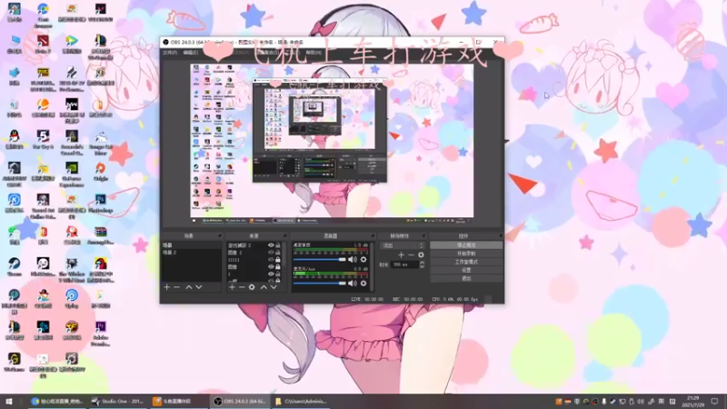Image resolution: width=727 pixels, height=409 pixels.
Task: Open the taskbar clock showing 21:29
Action: click(693, 401)
